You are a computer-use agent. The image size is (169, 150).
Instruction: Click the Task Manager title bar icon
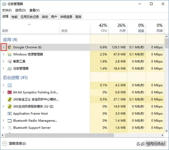tap(4, 4)
